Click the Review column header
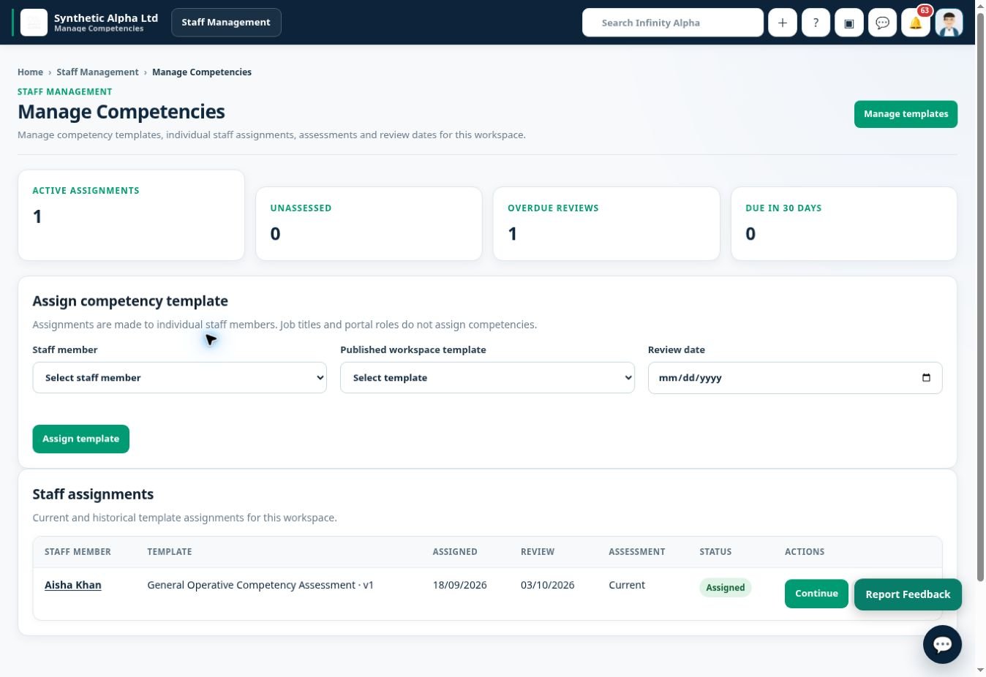This screenshot has height=677, width=986. 538,552
